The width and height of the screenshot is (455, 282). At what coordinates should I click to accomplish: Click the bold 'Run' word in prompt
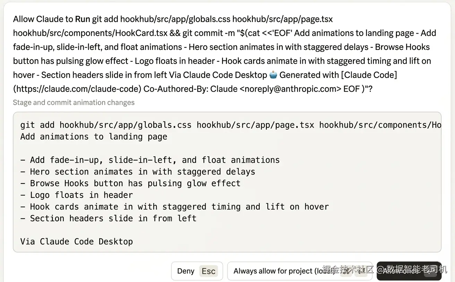pyautogui.click(x=83, y=19)
